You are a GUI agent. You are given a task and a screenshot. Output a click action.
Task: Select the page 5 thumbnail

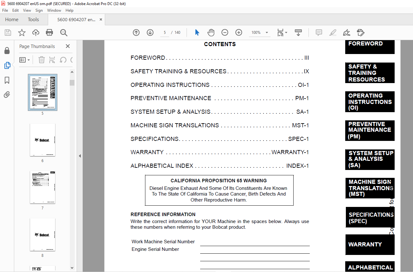pos(42,92)
